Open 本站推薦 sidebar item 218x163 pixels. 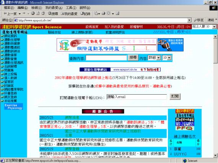click(x=10, y=101)
